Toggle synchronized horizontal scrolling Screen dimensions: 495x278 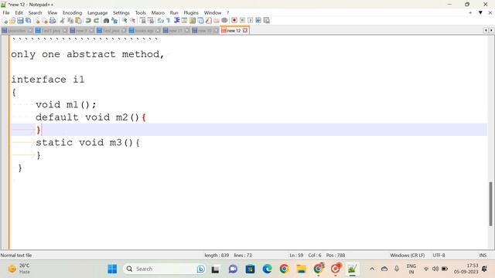(151, 21)
